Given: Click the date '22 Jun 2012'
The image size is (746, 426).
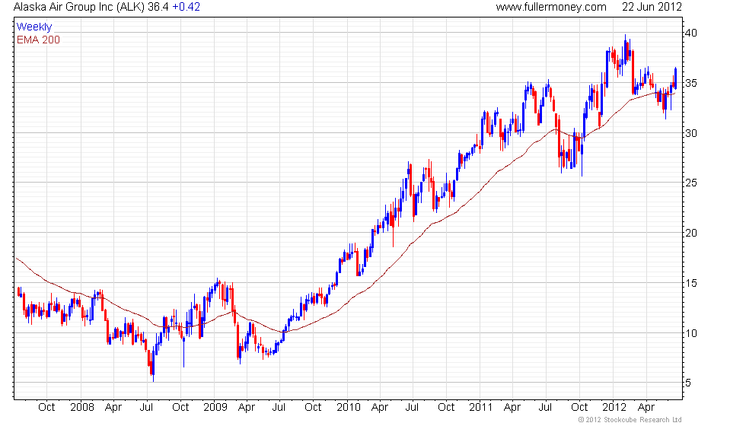Looking at the screenshot, I should coord(652,7).
